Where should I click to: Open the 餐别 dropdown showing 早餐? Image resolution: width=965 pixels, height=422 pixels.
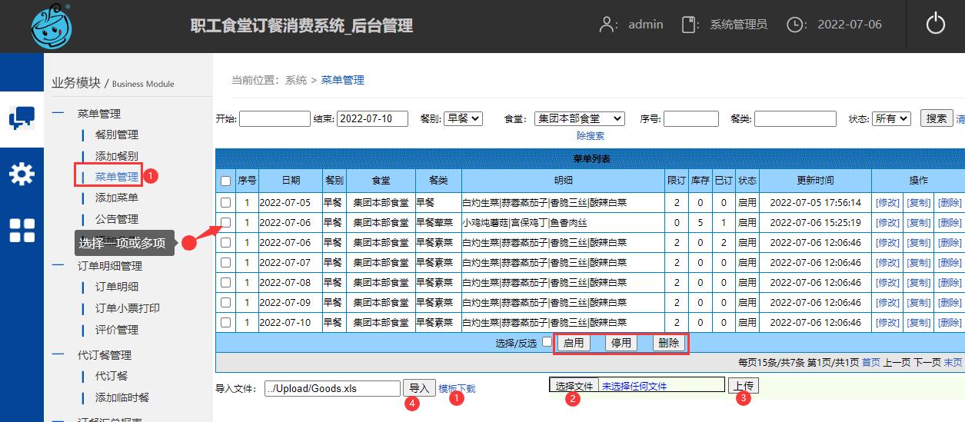tap(464, 118)
